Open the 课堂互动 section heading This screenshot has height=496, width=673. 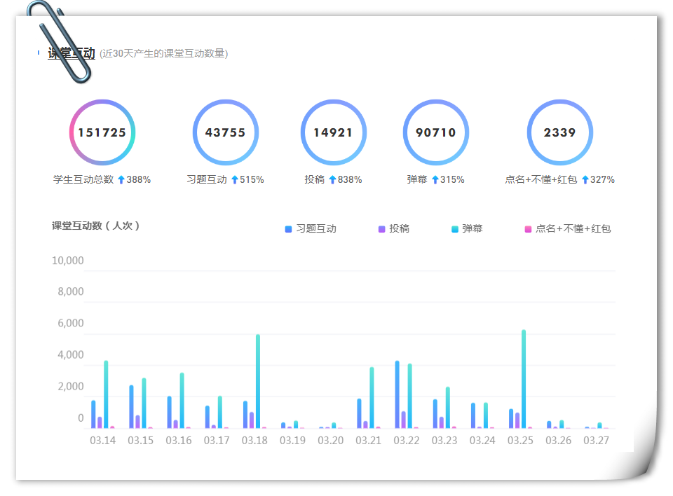(71, 53)
